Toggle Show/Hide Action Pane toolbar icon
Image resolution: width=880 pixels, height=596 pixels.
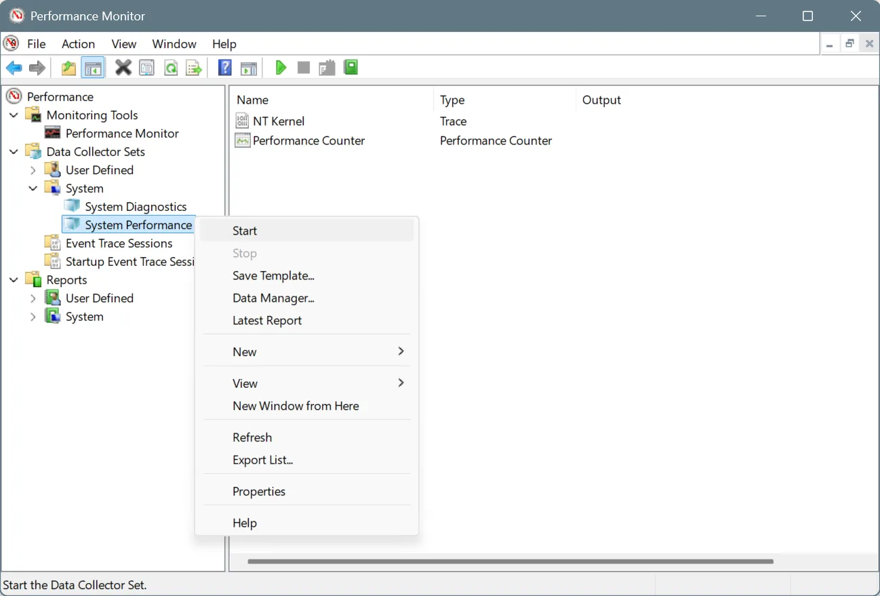[x=249, y=68]
